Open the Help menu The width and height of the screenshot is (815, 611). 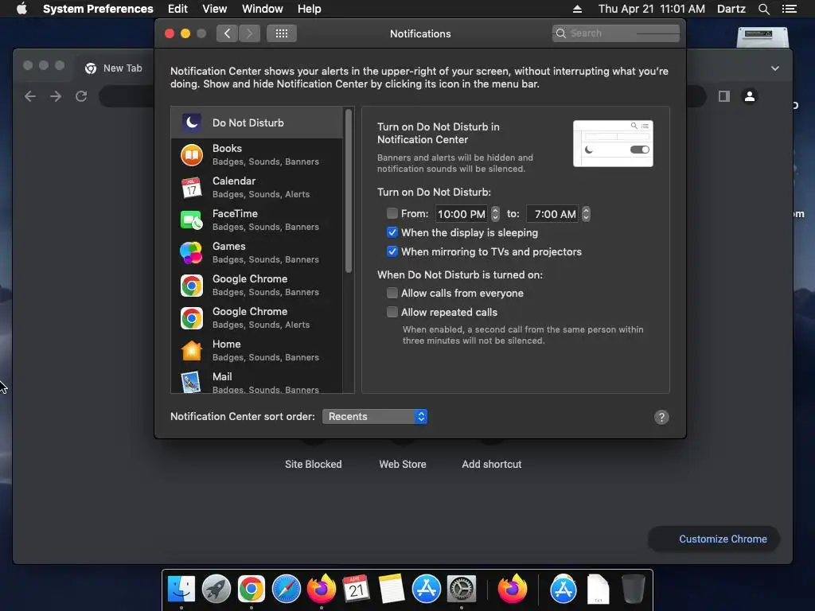(x=310, y=9)
